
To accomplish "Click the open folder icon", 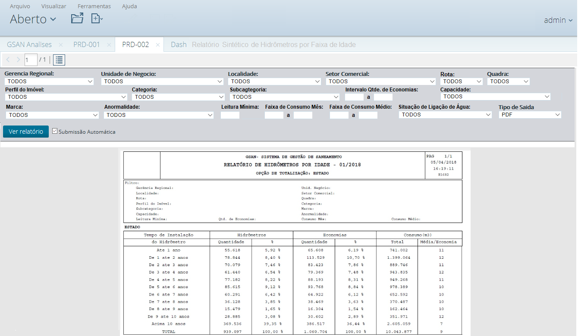I will click(77, 19).
